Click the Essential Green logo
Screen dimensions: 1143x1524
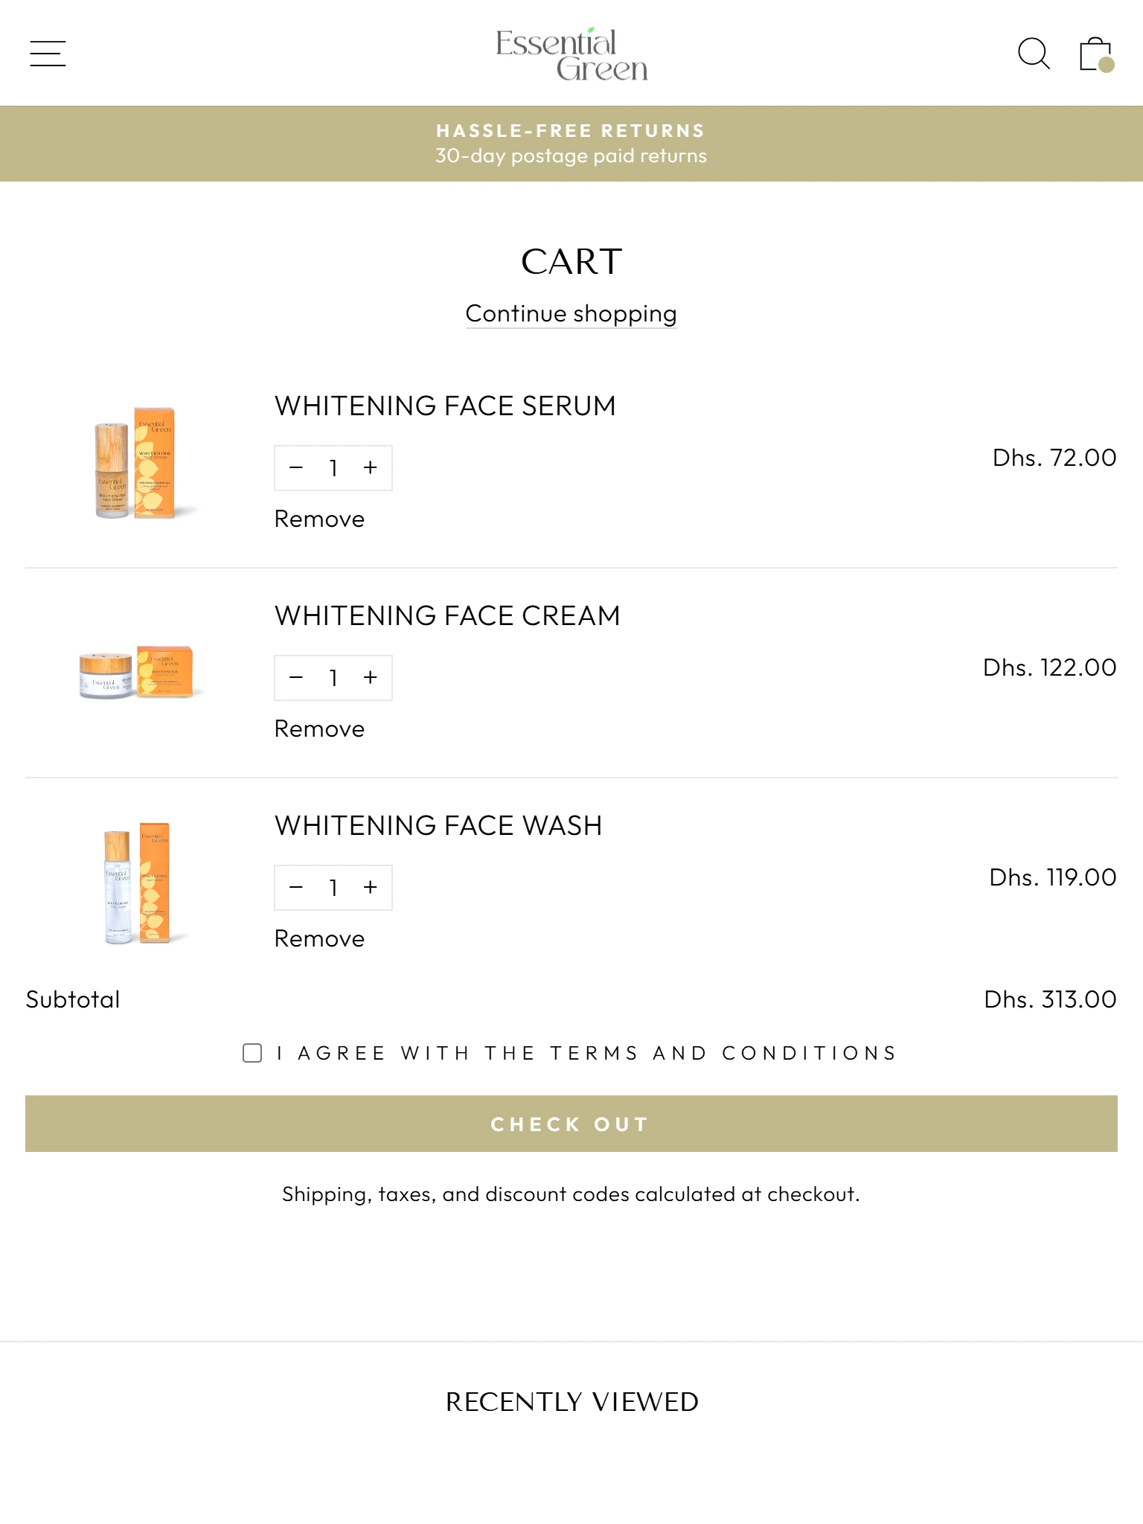tap(571, 54)
